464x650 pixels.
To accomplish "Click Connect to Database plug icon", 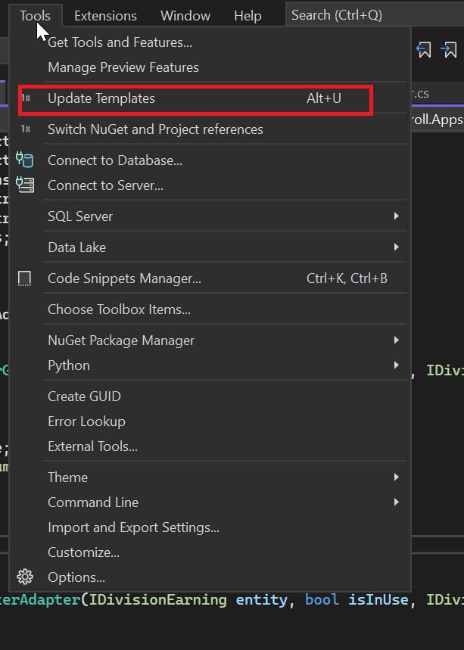I will point(25,160).
